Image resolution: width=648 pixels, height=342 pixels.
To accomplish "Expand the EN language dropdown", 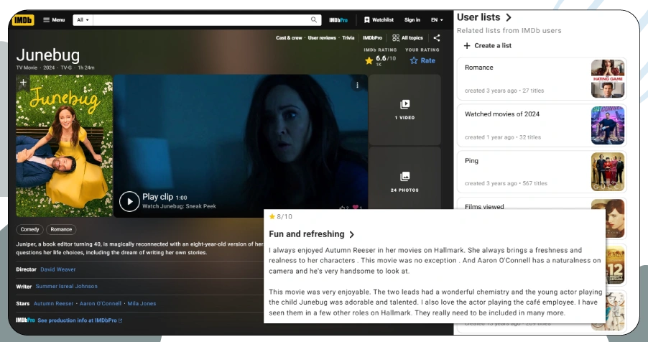I will click(437, 20).
